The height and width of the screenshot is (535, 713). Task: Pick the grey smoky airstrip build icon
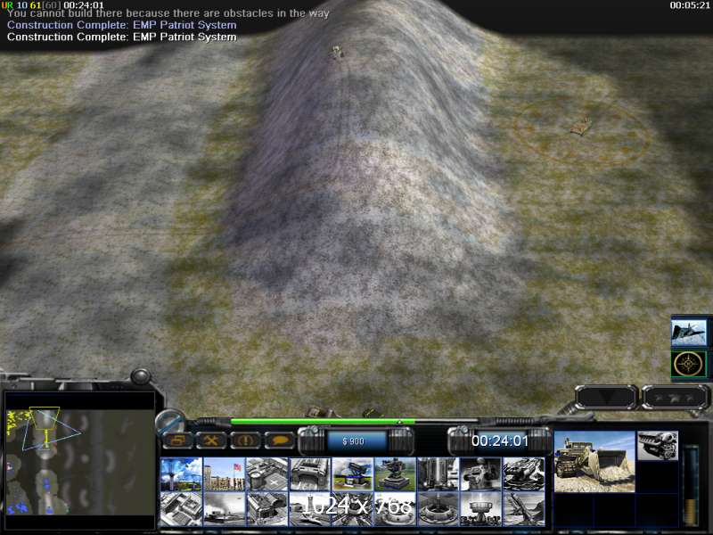pos(224,508)
